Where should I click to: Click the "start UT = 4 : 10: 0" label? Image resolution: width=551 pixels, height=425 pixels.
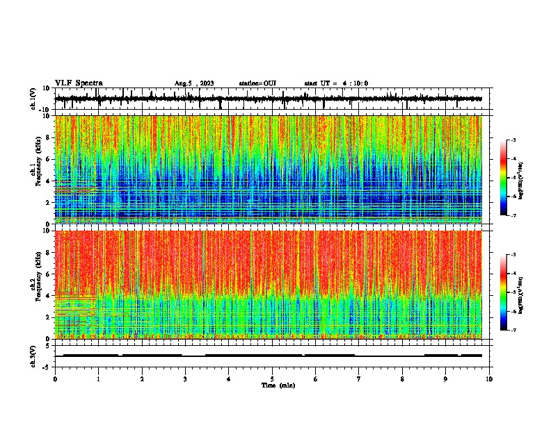point(336,83)
